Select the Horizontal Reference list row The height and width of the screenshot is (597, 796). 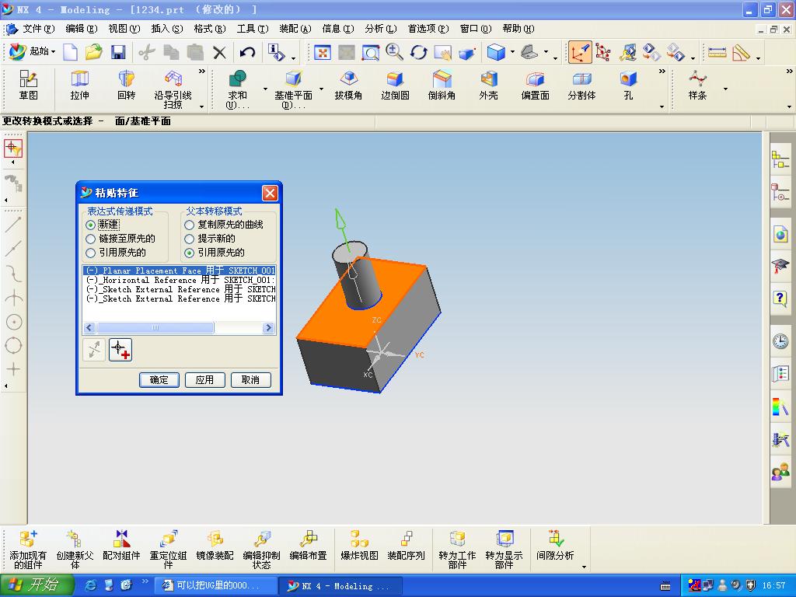click(180, 280)
